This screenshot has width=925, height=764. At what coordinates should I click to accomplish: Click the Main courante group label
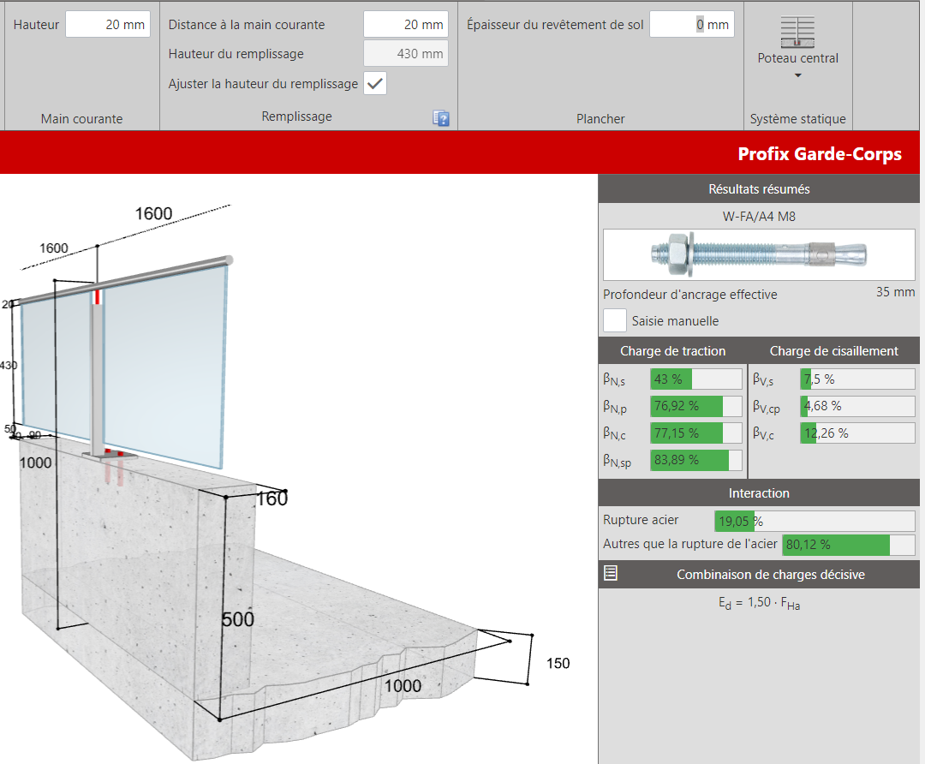coord(81,118)
